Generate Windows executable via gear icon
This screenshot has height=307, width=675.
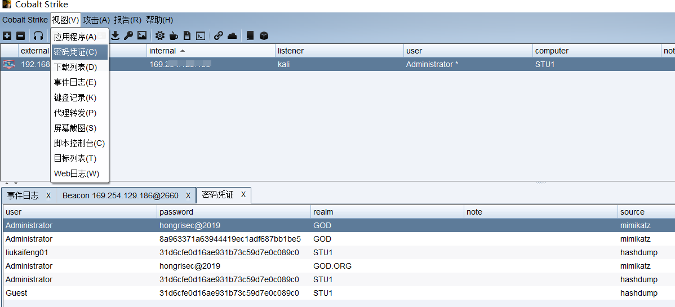click(160, 35)
